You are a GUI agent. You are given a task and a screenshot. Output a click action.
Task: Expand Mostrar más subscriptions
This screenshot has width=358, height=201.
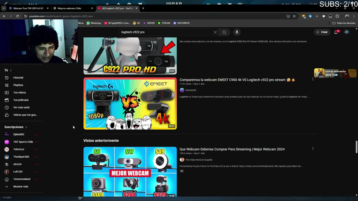click(21, 186)
